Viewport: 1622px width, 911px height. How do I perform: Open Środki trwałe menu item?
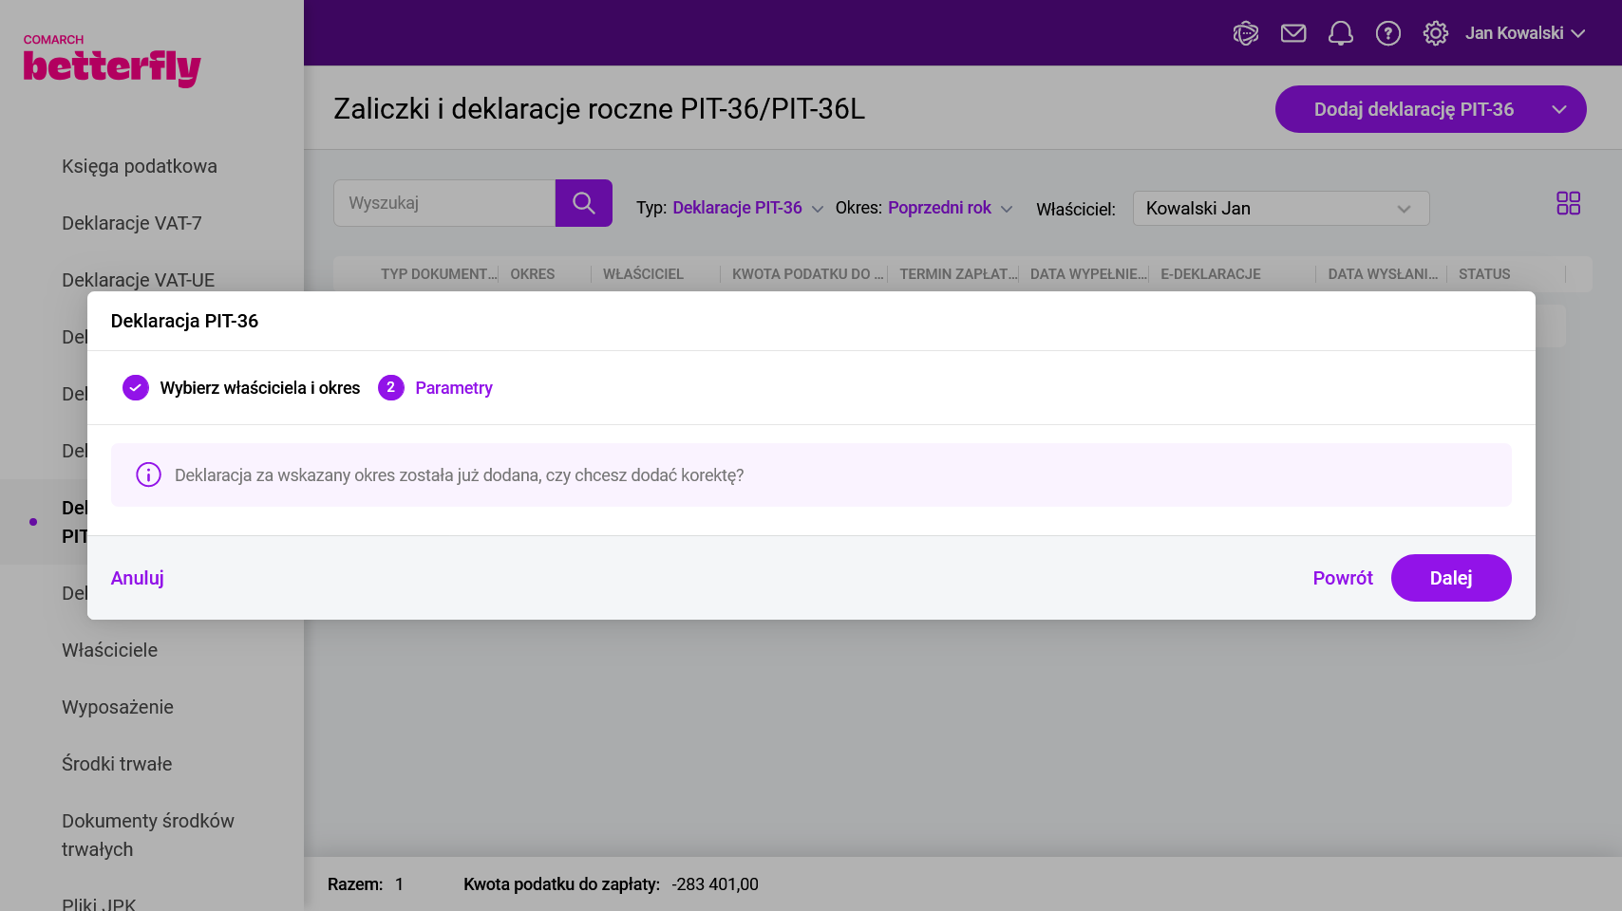click(x=117, y=764)
